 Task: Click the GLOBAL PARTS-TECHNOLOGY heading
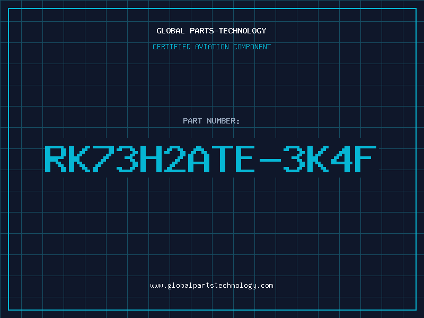[211, 31]
